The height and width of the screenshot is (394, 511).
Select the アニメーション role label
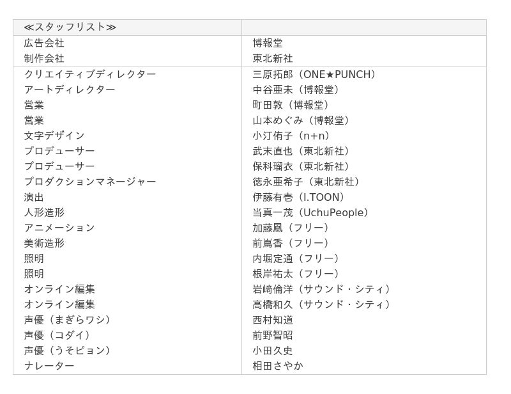(x=59, y=228)
